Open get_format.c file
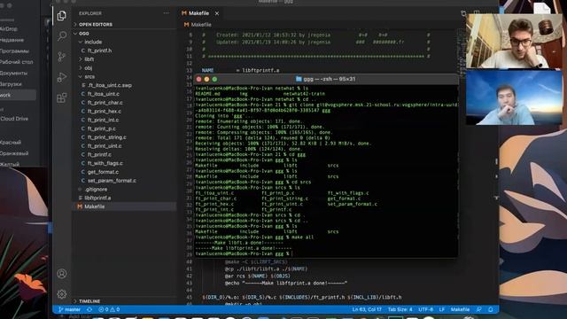 tap(103, 172)
